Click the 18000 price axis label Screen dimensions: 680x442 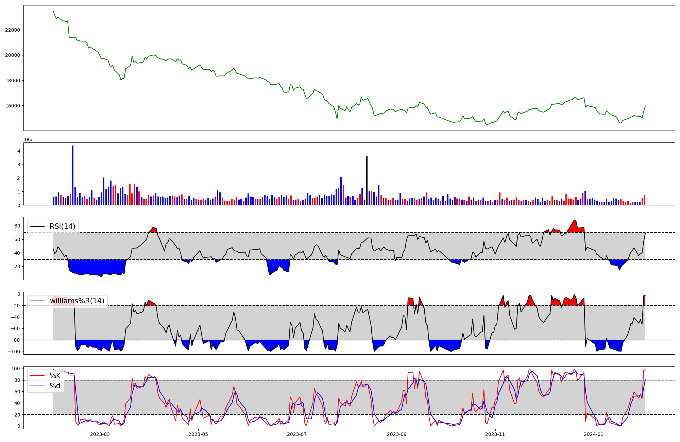click(13, 81)
